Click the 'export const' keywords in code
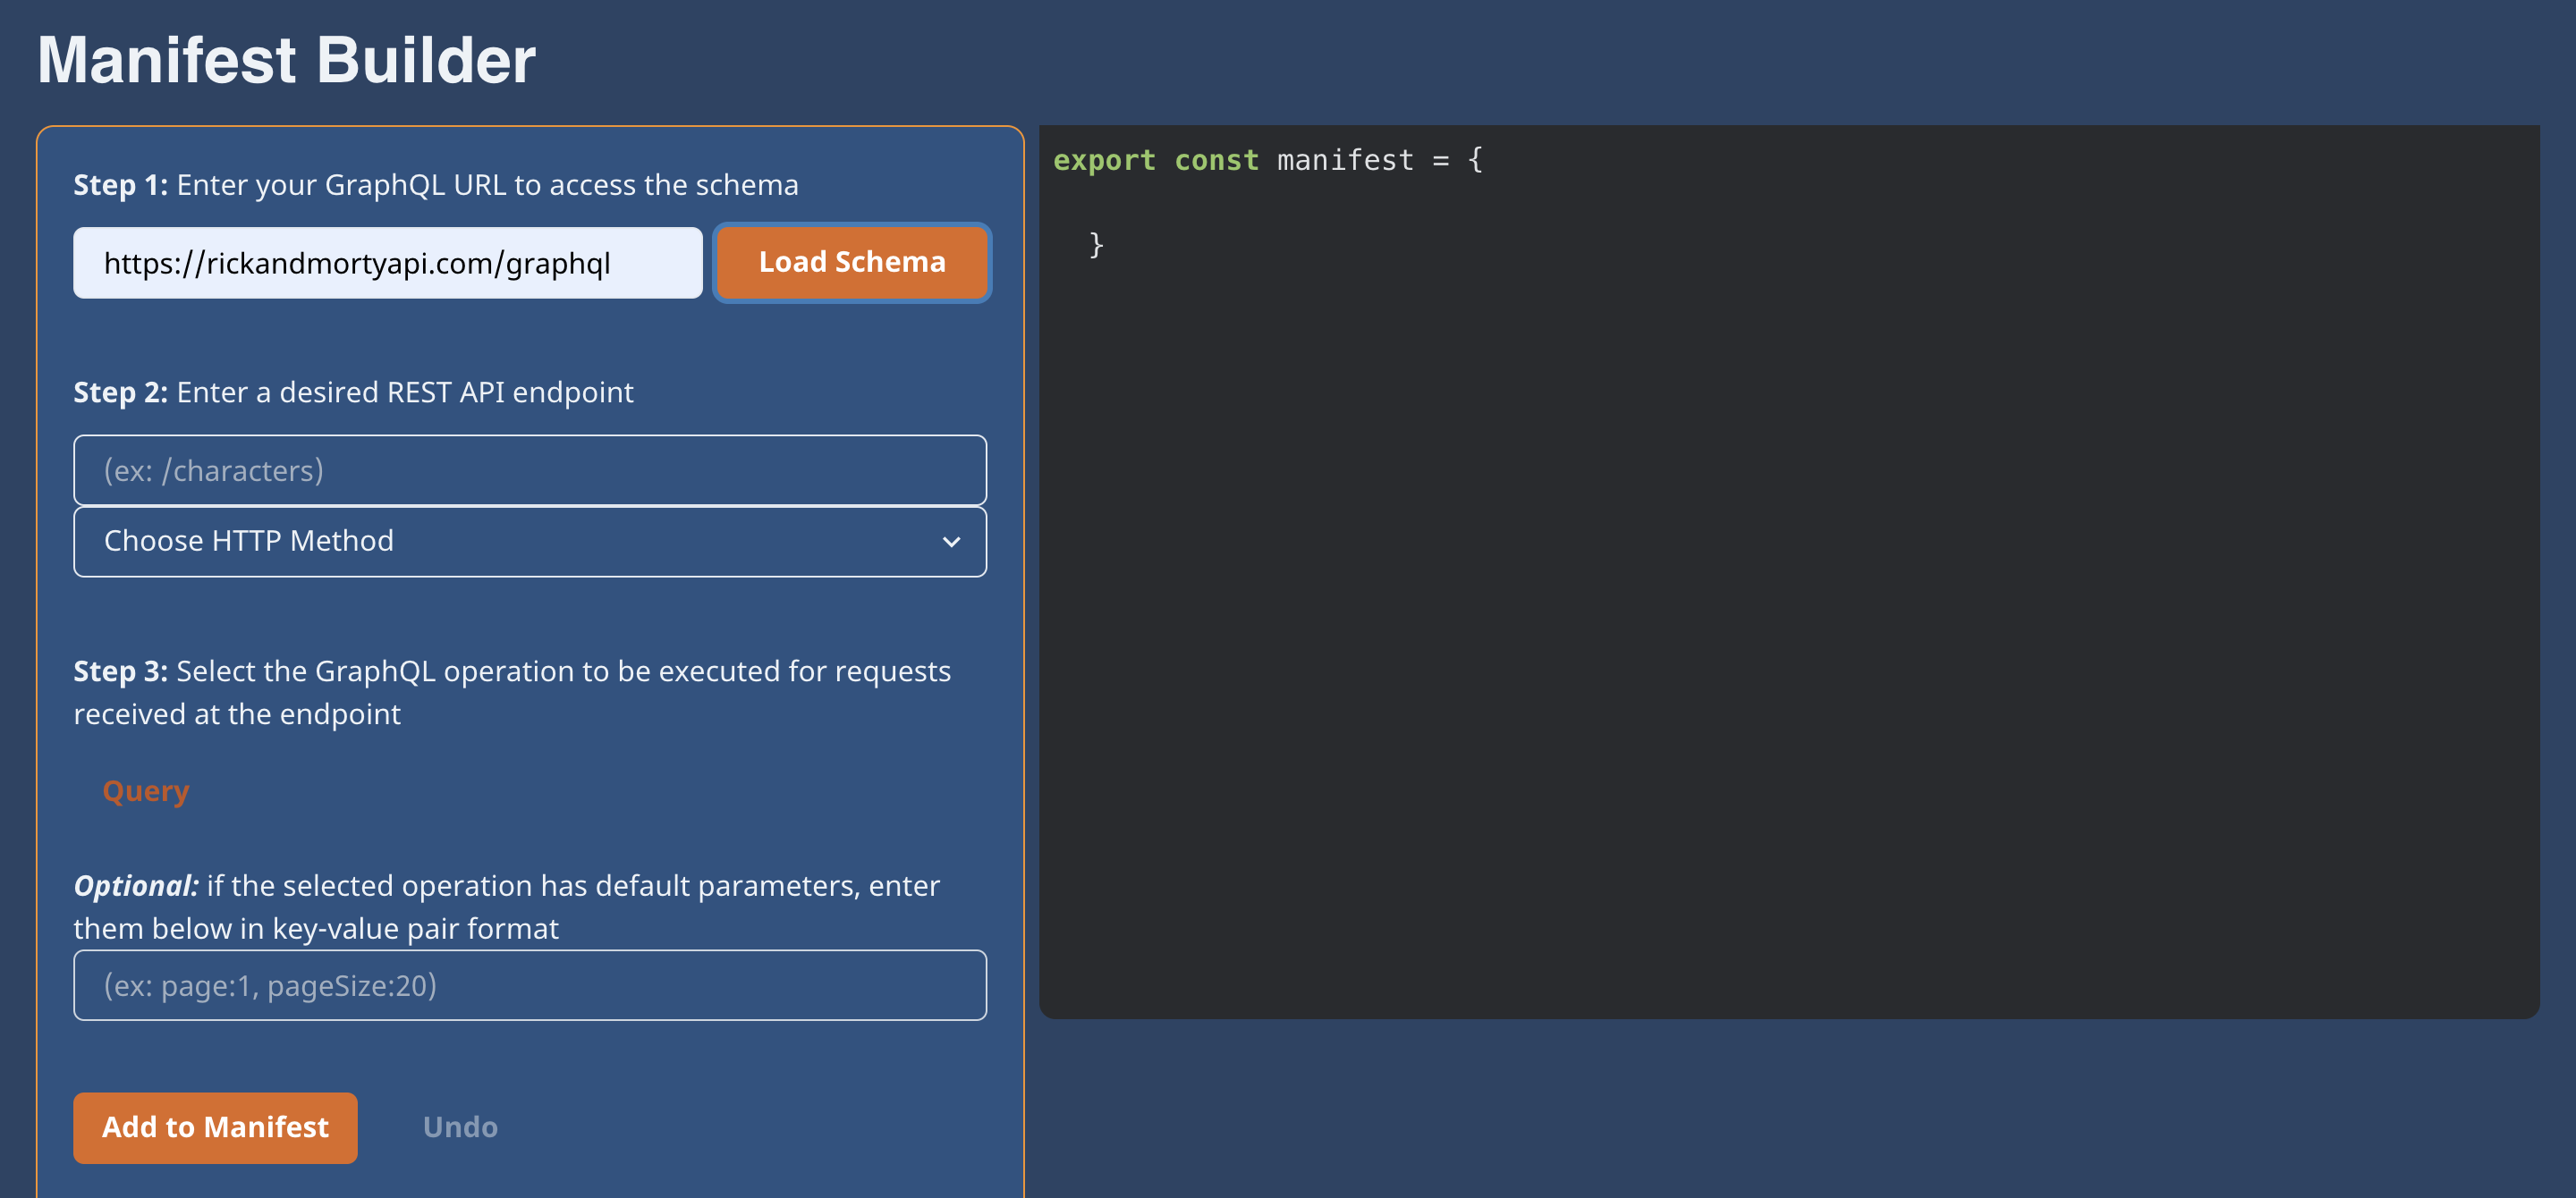Viewport: 2576px width, 1198px height. point(1155,160)
